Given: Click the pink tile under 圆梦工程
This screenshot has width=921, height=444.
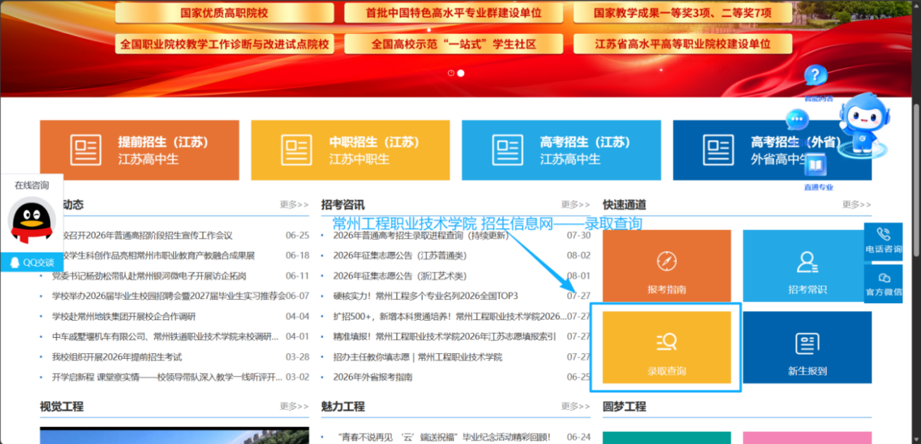Looking at the screenshot, I should tap(807, 438).
